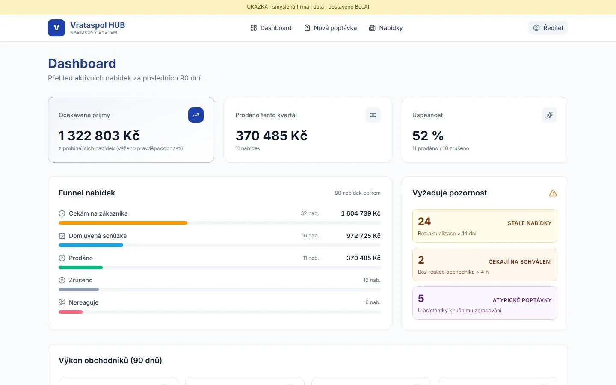Open the Stale nabídky alert card
Viewport: 616px width, 385px height.
coord(485,226)
